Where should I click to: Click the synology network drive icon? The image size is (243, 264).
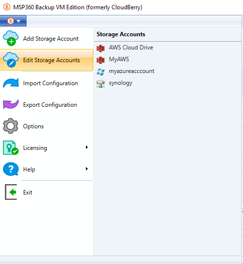coord(101,84)
